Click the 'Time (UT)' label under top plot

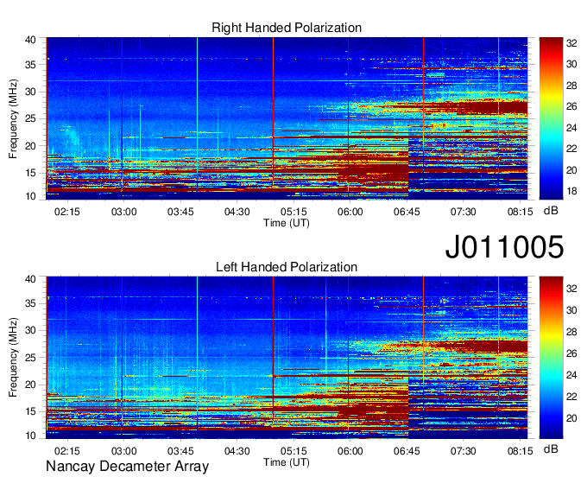click(287, 223)
